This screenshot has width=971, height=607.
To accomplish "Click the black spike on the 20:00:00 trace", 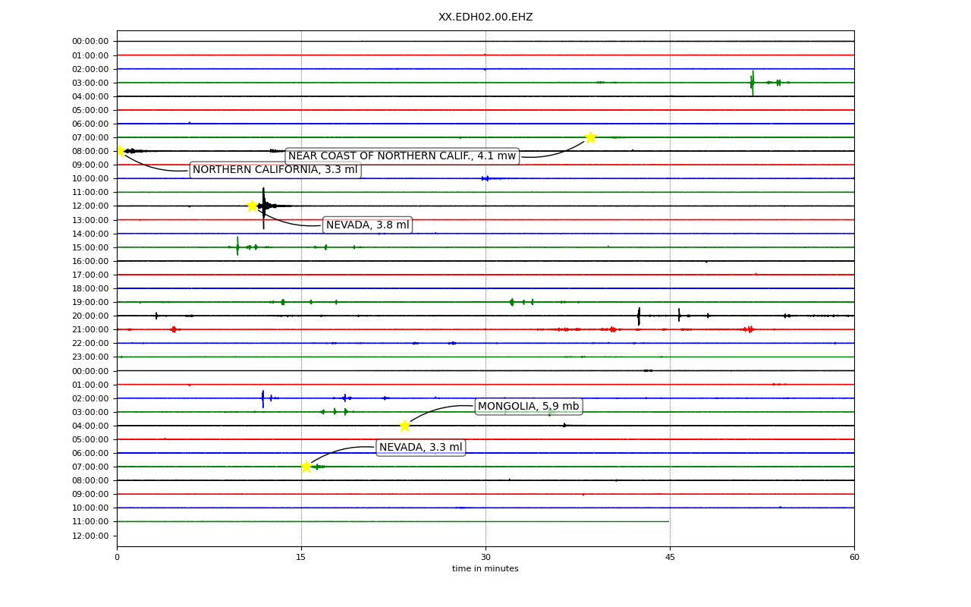I will pyautogui.click(x=639, y=316).
